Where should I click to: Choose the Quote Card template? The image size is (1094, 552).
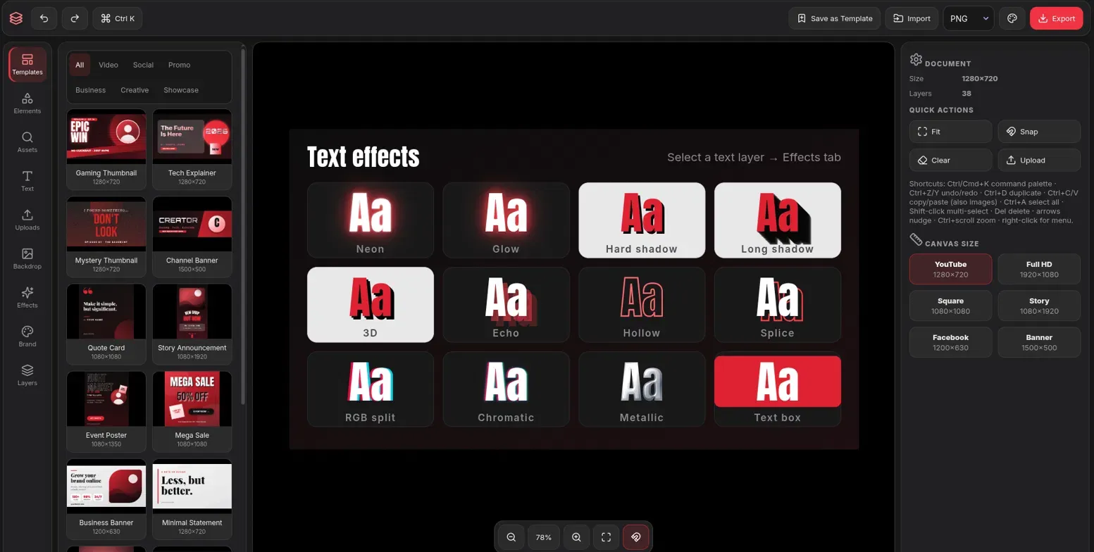click(x=106, y=325)
